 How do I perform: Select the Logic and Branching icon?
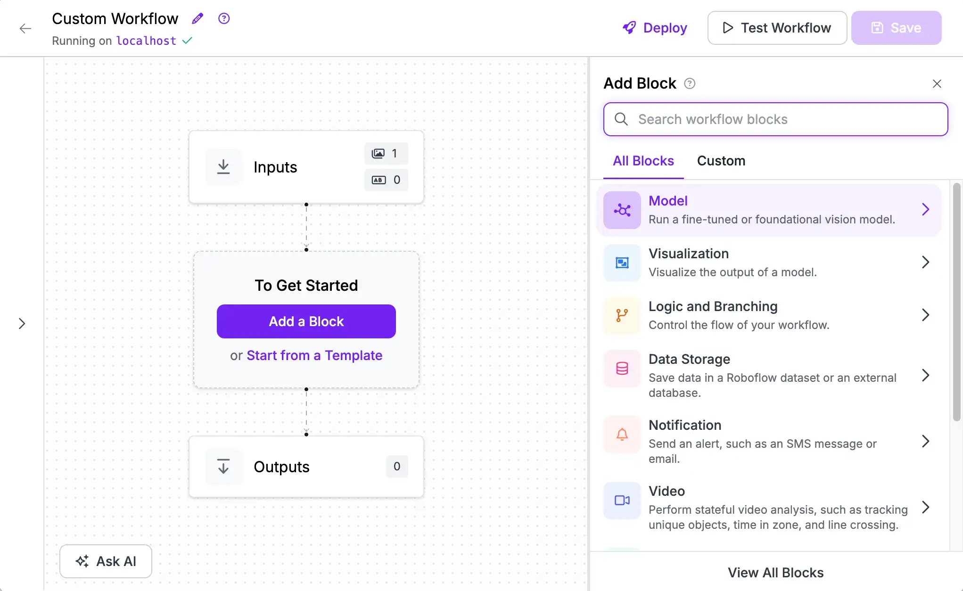pos(622,315)
